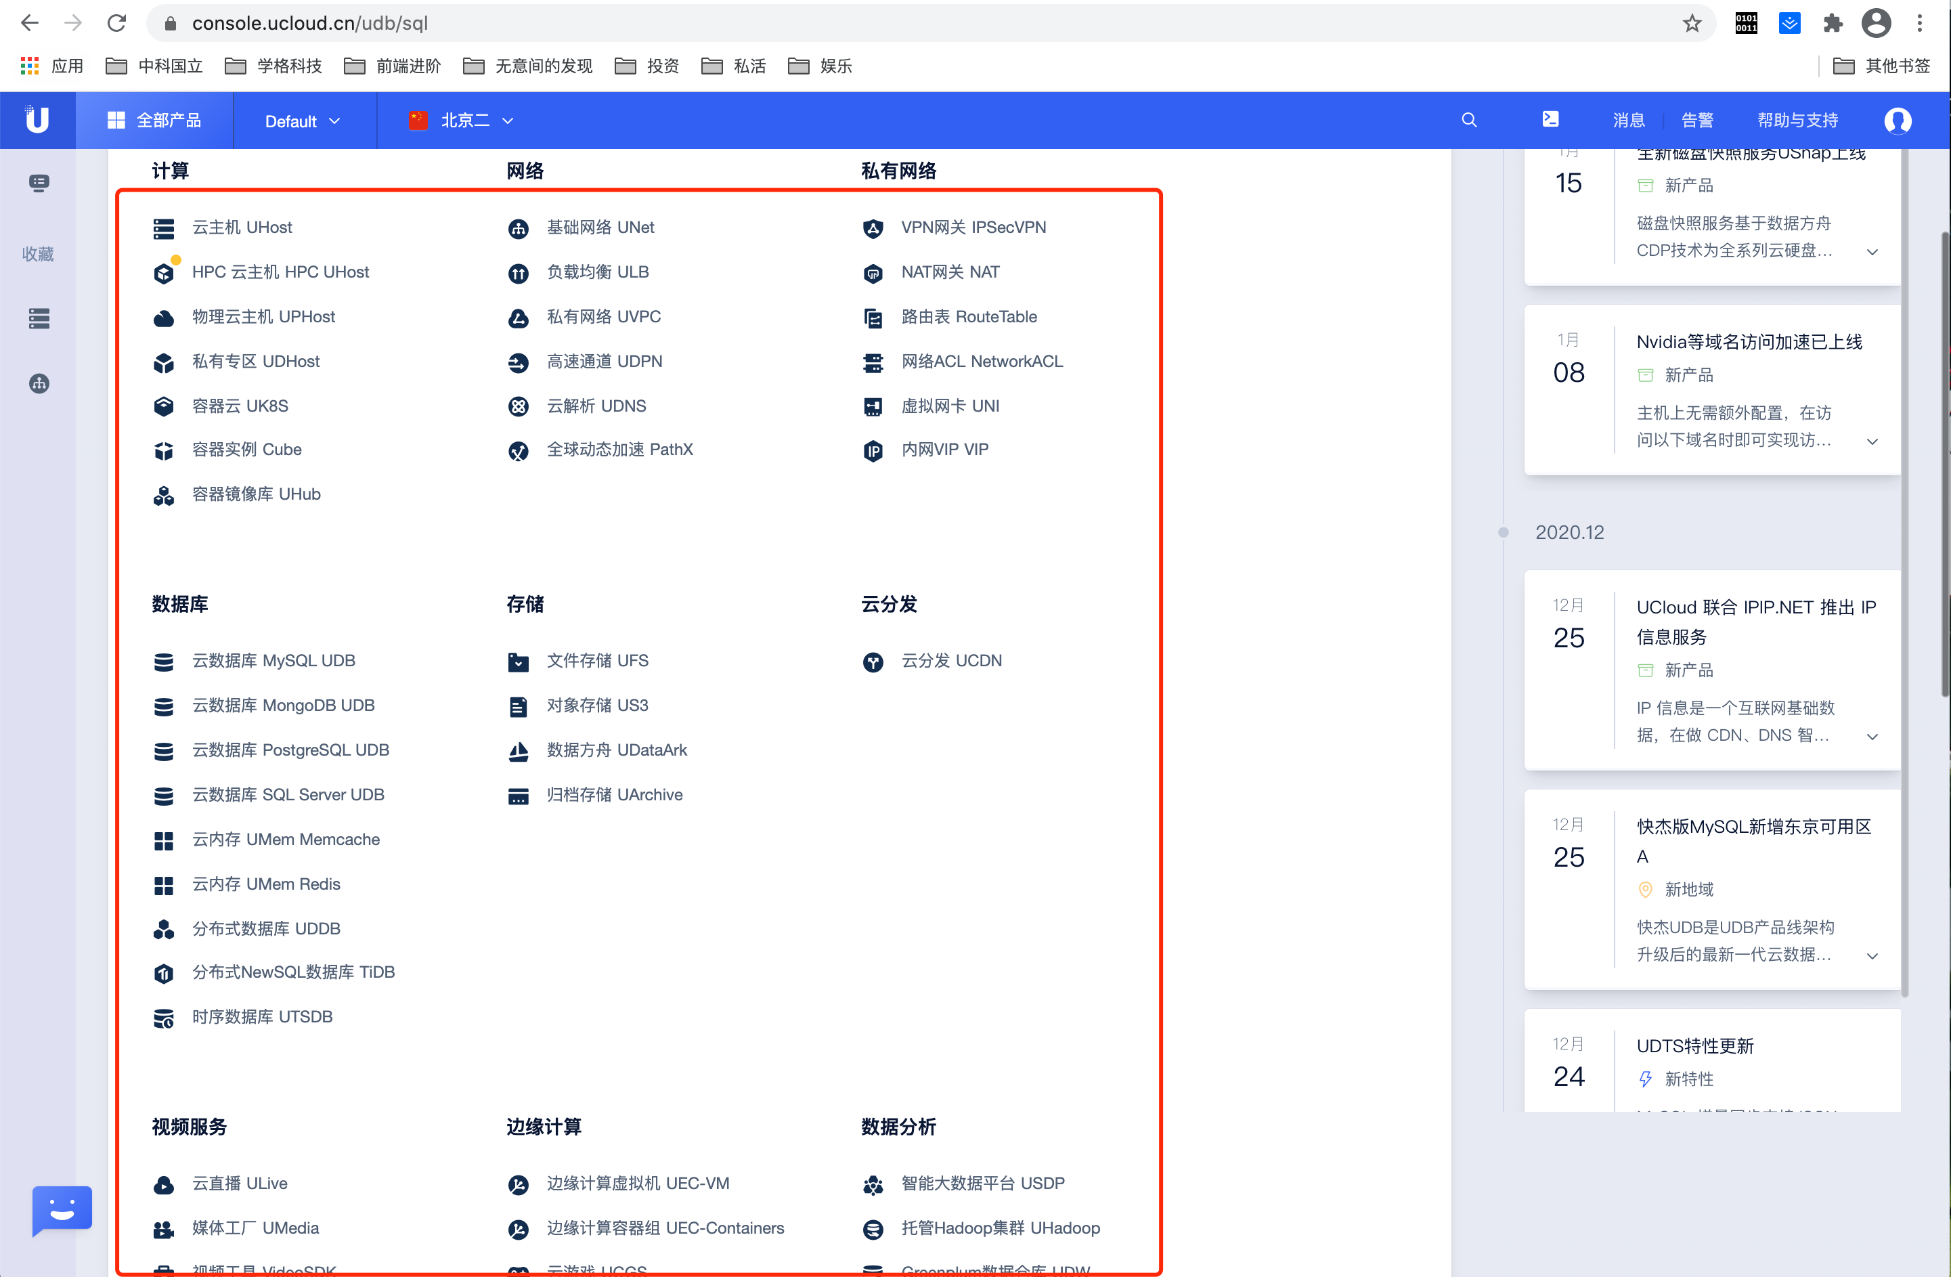
Task: Open sidebar message icon at top
Action: [x=39, y=183]
